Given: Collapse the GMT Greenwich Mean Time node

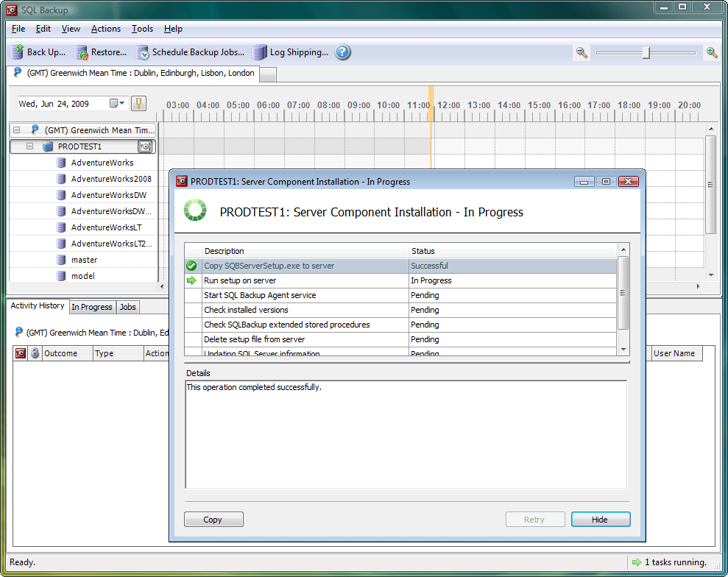Looking at the screenshot, I should pyautogui.click(x=18, y=129).
